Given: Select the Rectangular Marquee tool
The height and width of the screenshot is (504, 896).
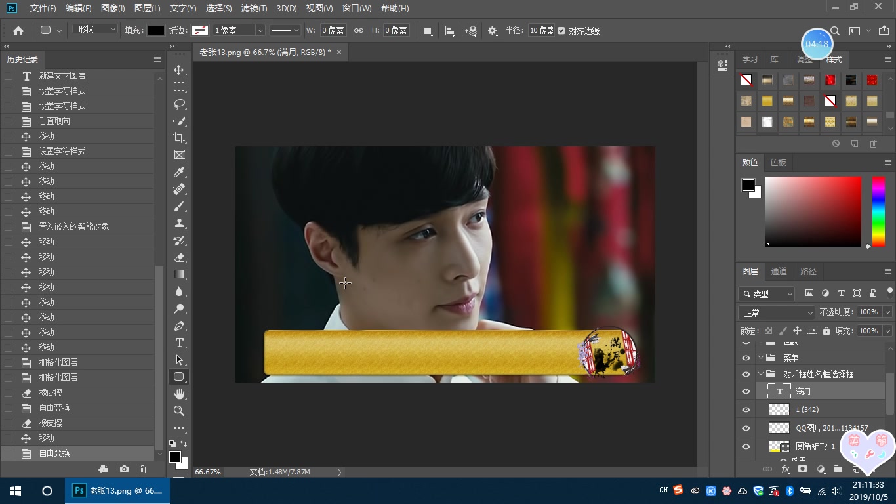Looking at the screenshot, I should coord(179,87).
